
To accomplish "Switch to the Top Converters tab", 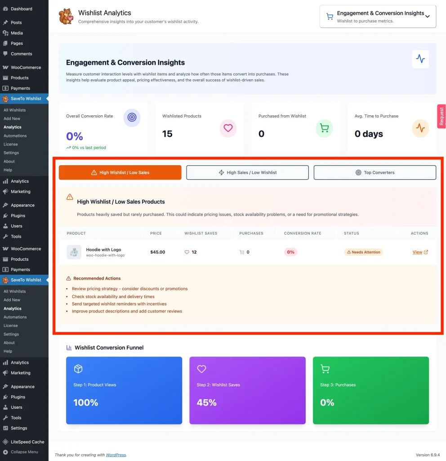I will pyautogui.click(x=375, y=172).
